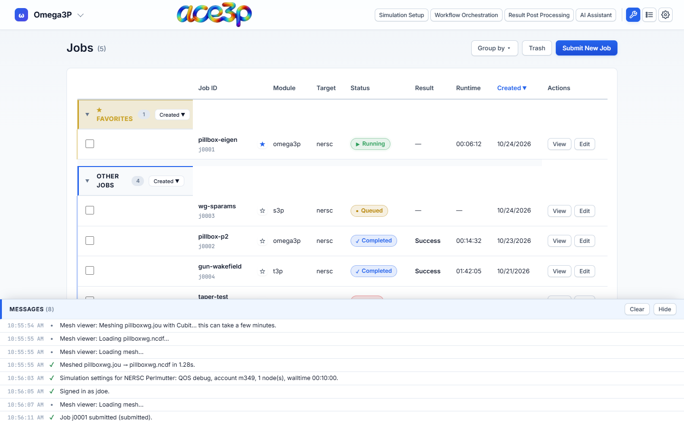Screen dimensions: 684x427
Task: Click the Completed badge for pillbox-p2
Action: click(x=374, y=241)
